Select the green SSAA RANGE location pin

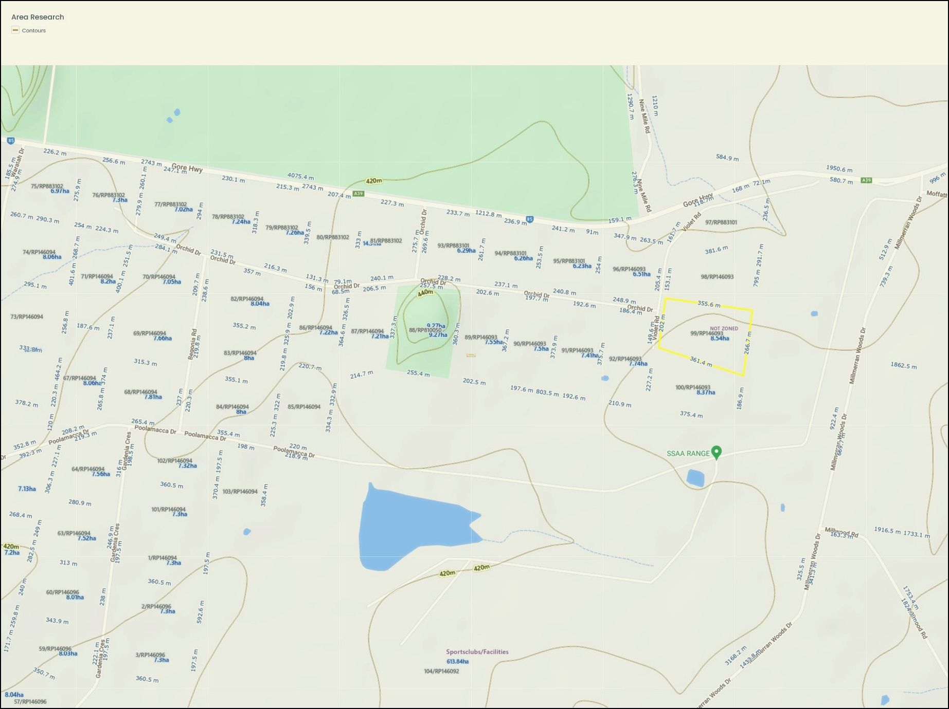716,452
